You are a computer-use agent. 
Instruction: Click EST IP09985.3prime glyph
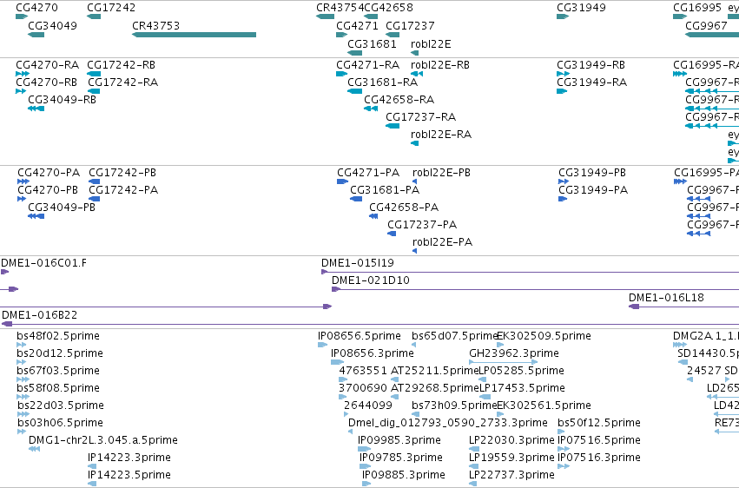(x=365, y=450)
